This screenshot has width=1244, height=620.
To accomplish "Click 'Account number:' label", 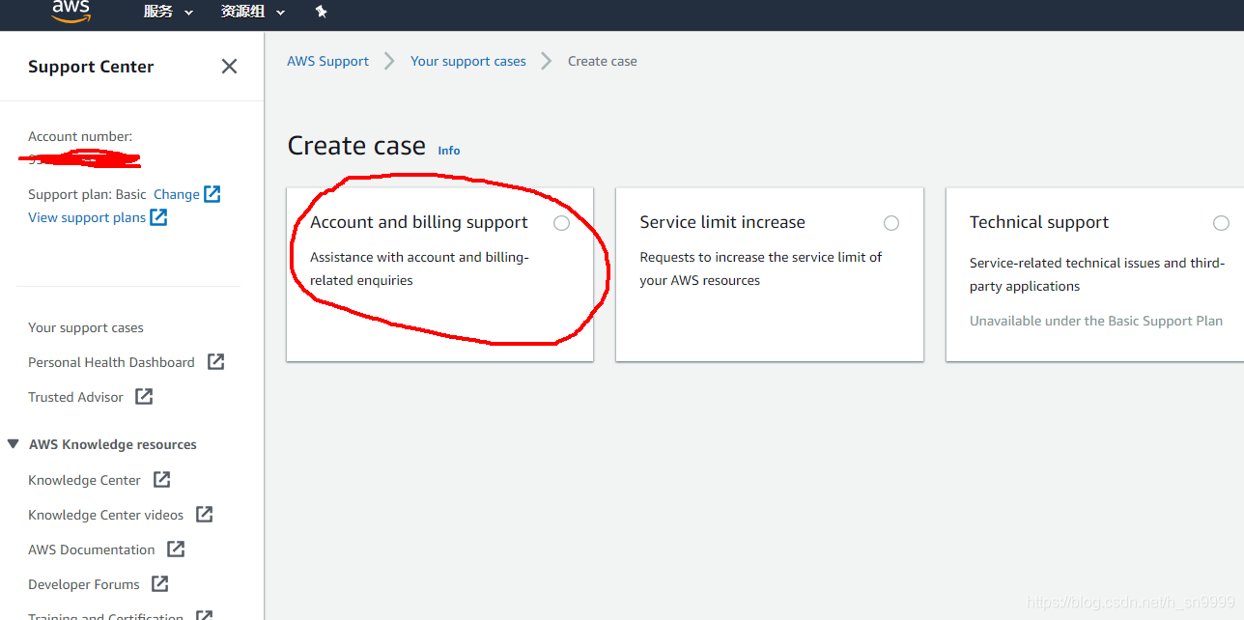I will [80, 136].
